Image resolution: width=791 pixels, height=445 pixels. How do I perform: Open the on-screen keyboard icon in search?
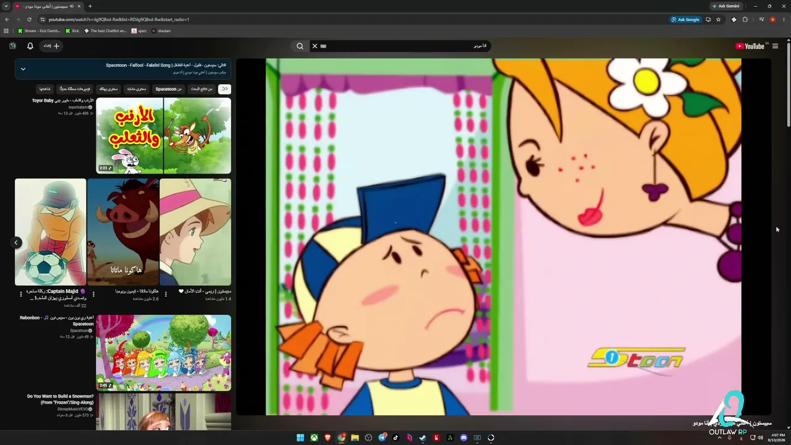(x=323, y=46)
